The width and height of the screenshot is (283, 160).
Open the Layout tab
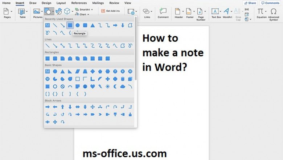(x=61, y=3)
